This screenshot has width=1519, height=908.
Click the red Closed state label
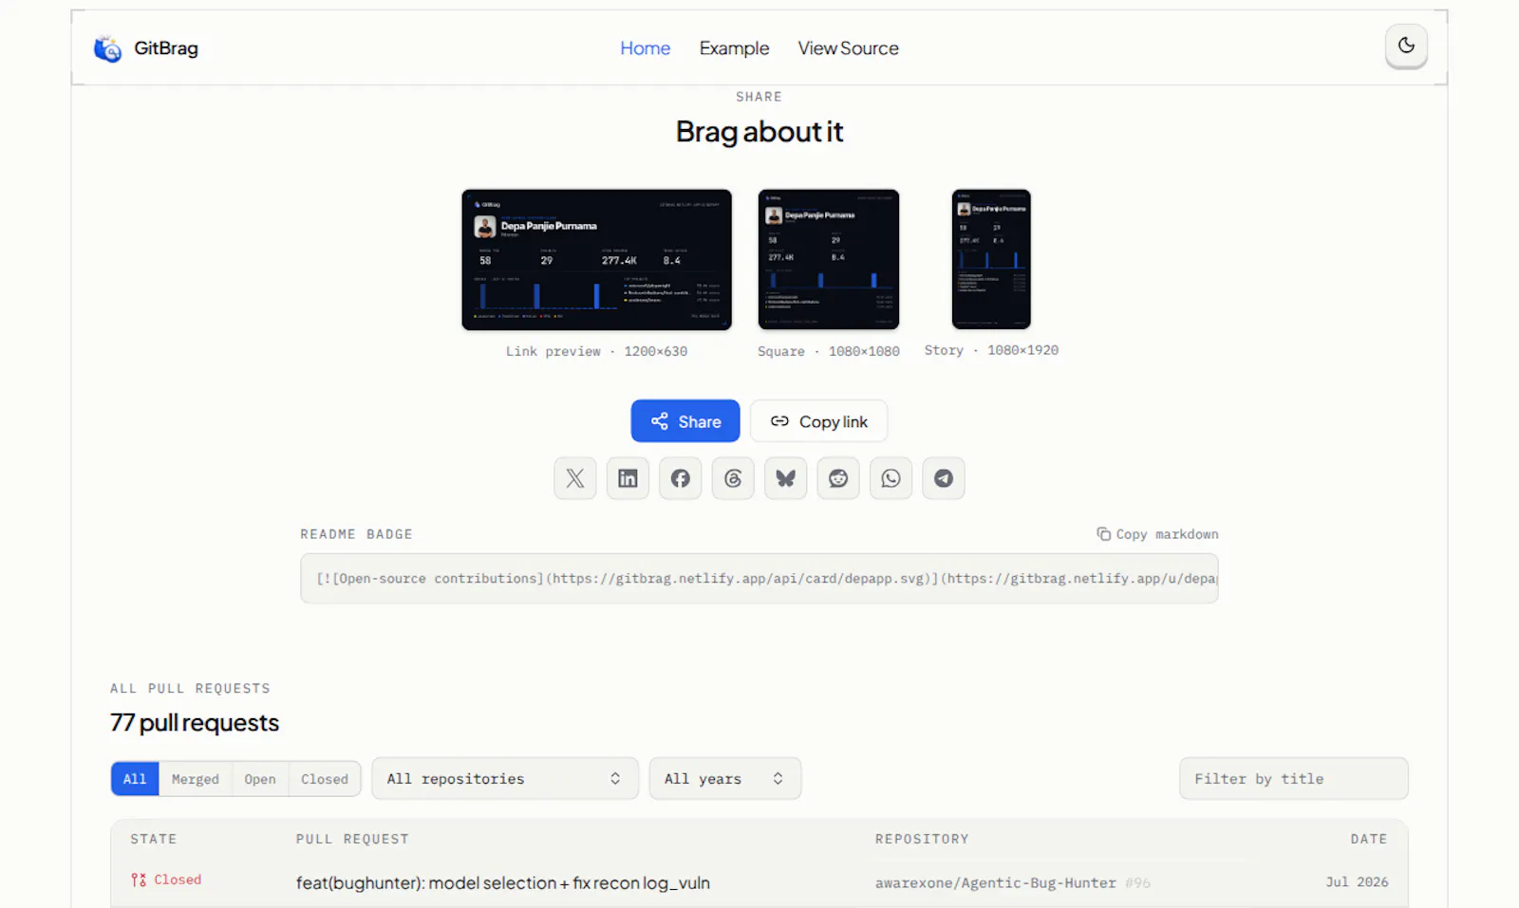coord(166,880)
